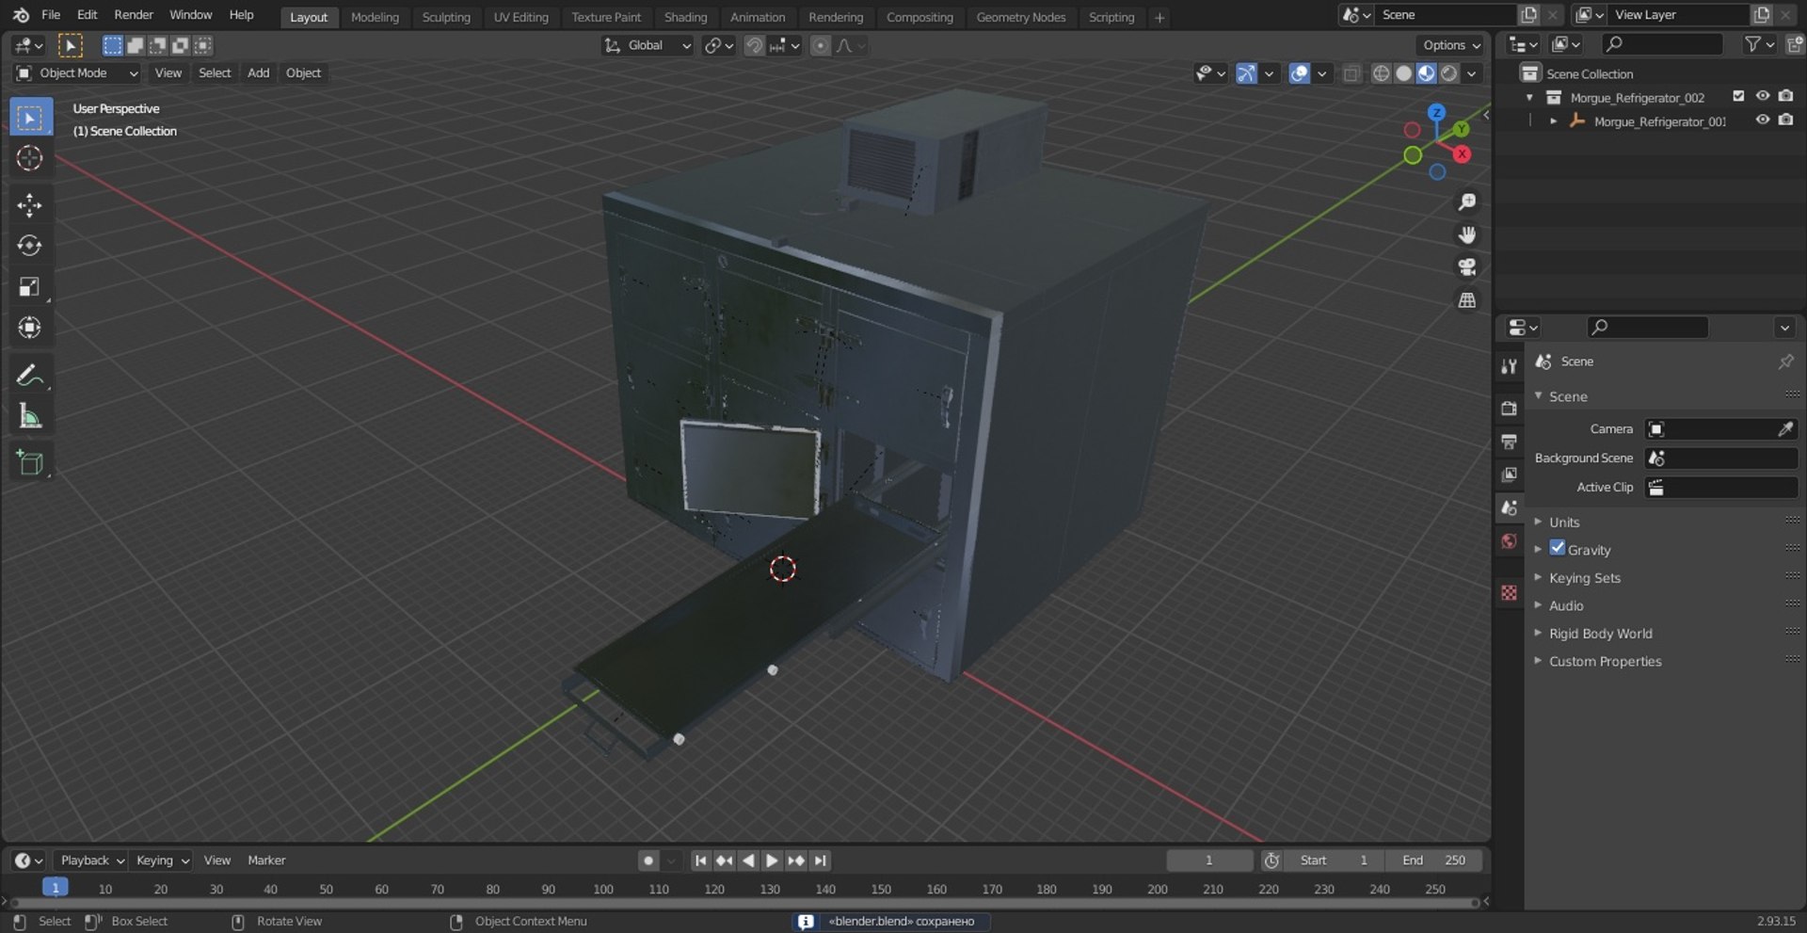Toggle camera view icon
Viewport: 1807px width, 933px height.
1466,267
